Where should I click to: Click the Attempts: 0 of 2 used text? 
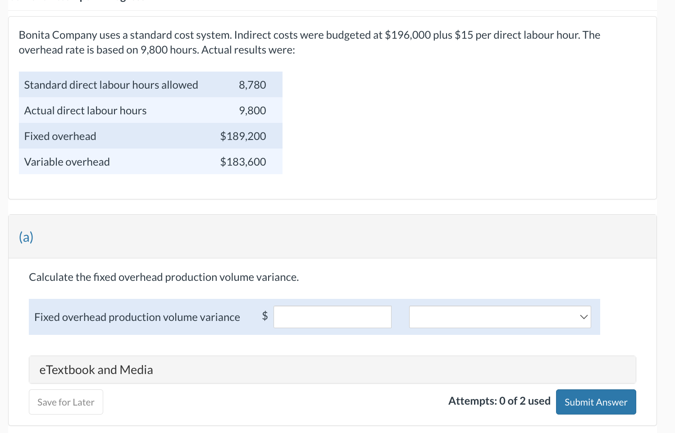tap(499, 401)
